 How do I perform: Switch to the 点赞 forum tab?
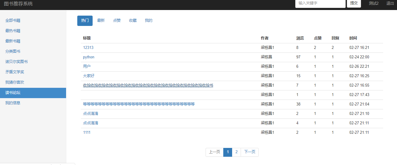pyautogui.click(x=117, y=21)
